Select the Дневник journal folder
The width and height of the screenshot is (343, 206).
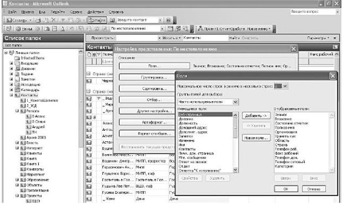pos(28,68)
